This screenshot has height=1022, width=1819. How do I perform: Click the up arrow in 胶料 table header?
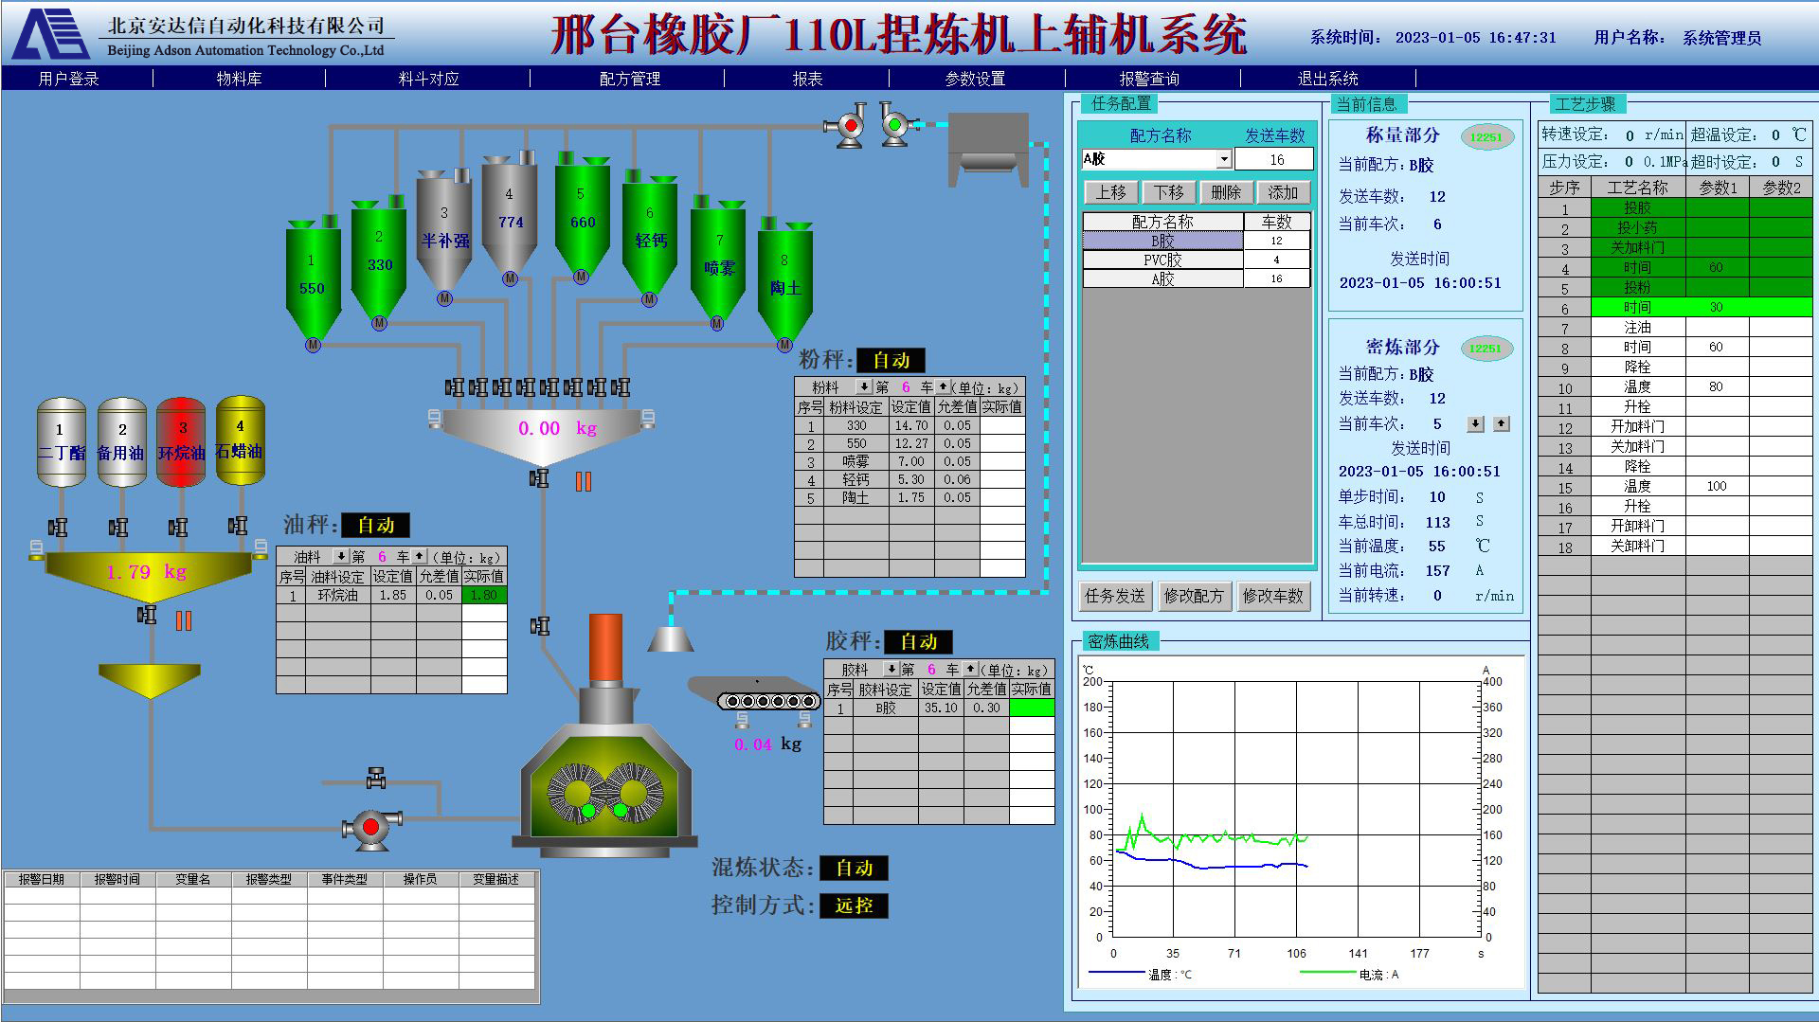pos(969,669)
